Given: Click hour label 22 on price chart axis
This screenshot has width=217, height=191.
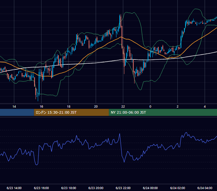Looking at the screenshot, I should click(123, 107).
